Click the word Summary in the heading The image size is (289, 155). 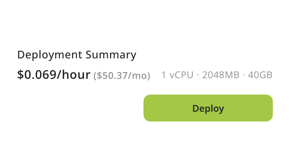click(x=111, y=55)
